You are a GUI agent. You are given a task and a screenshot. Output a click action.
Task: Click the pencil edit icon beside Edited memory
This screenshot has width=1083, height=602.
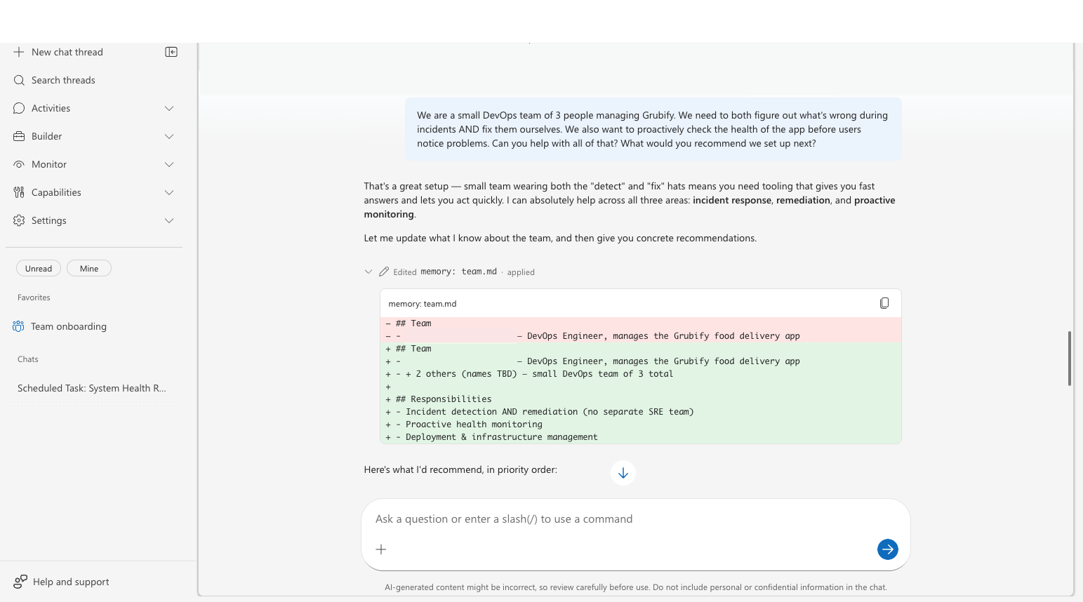pyautogui.click(x=384, y=272)
